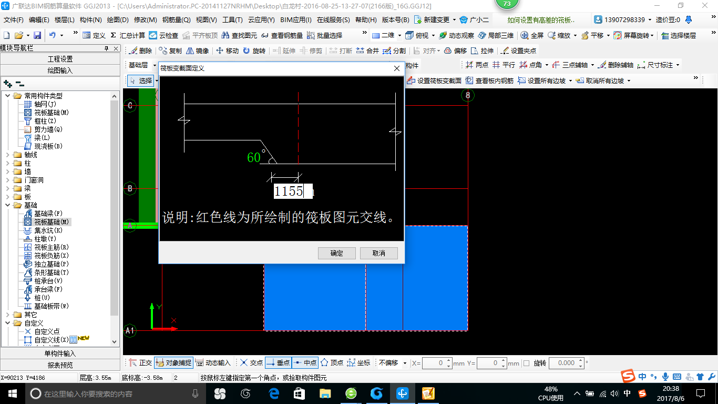Open 报表预览 report preview
Image resolution: width=718 pixels, height=404 pixels.
pyautogui.click(x=60, y=365)
